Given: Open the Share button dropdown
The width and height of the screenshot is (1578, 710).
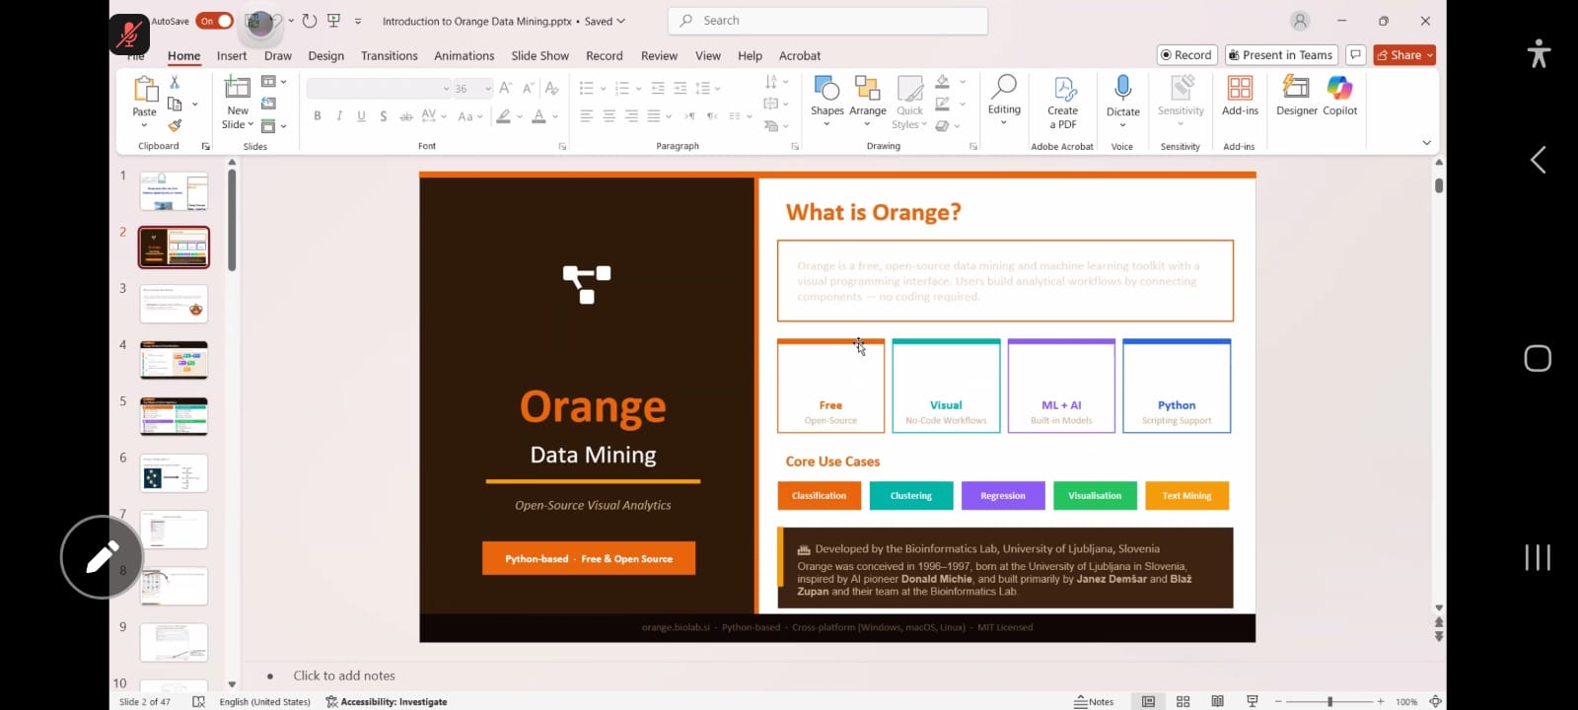Looking at the screenshot, I should pyautogui.click(x=1430, y=55).
